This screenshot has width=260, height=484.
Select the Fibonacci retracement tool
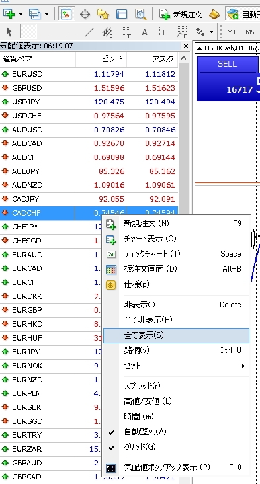point(126,32)
